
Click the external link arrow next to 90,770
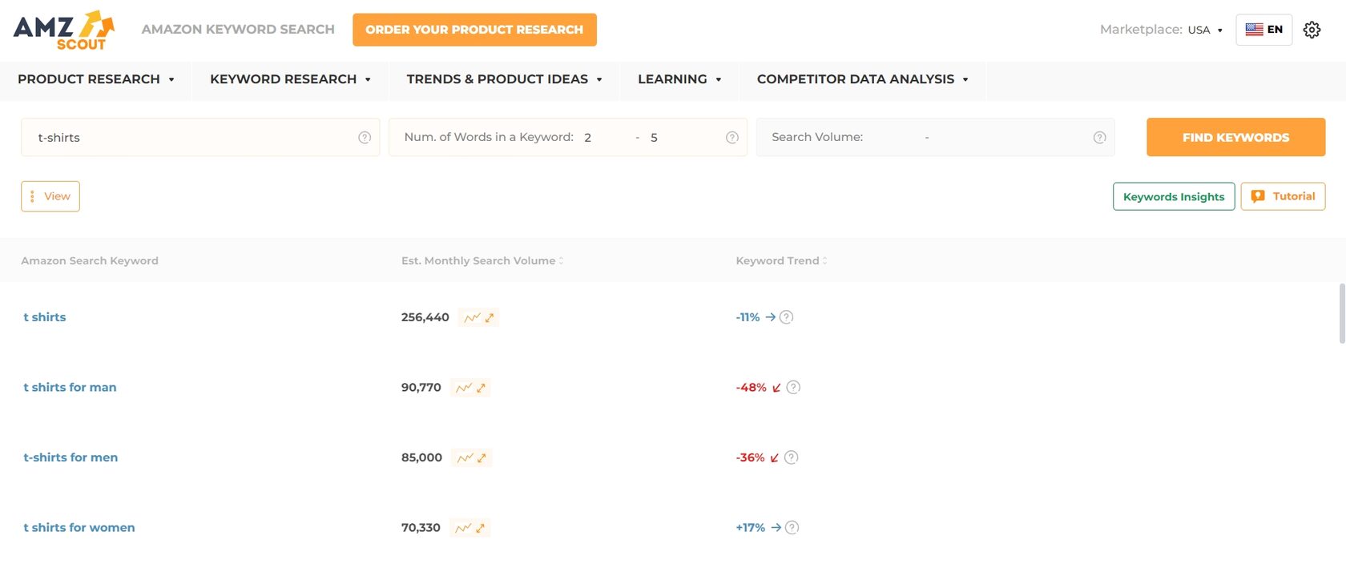tap(482, 387)
